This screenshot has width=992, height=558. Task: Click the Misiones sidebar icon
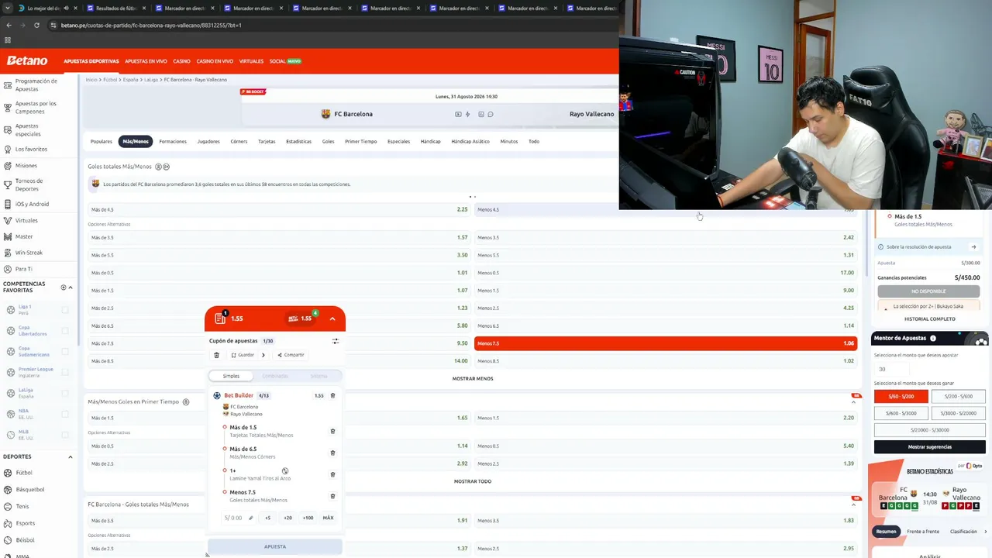[8, 165]
